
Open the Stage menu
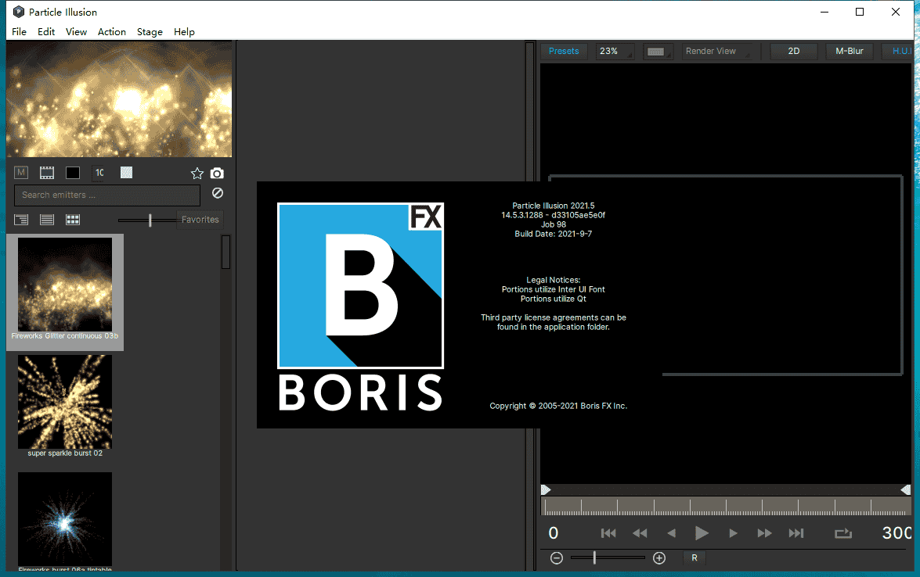point(150,32)
